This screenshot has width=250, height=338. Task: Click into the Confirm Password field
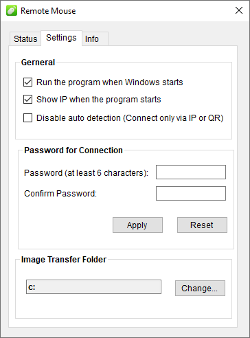191,193
